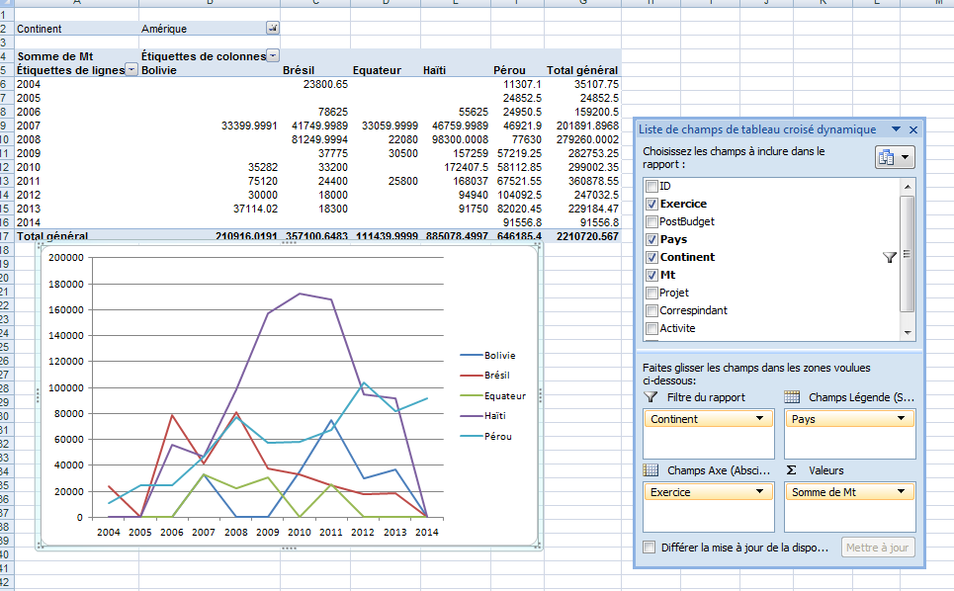Click the Valeurs sigma icon
The width and height of the screenshot is (954, 591).
(x=792, y=470)
